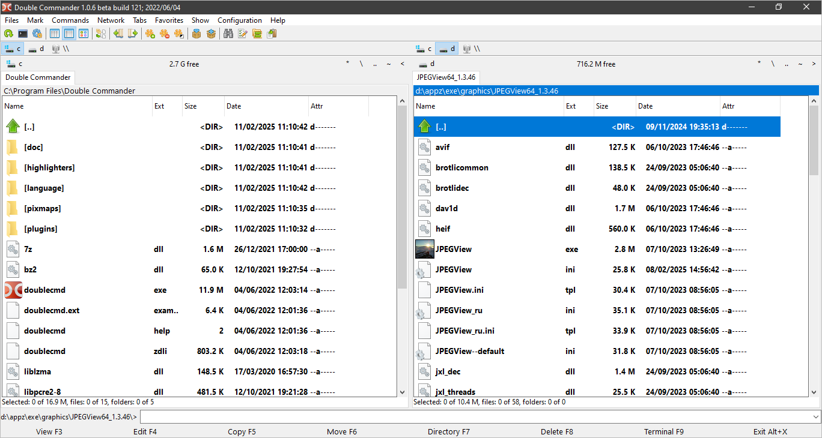Select drive d in left drive bar
The width and height of the screenshot is (822, 438).
pos(37,49)
